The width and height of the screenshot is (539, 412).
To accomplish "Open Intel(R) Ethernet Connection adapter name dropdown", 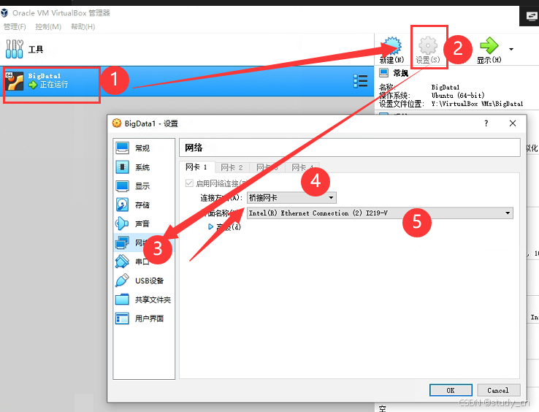I will (380, 213).
